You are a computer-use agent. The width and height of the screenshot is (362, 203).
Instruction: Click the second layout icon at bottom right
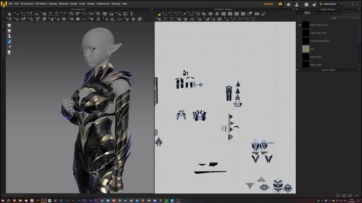coord(344,196)
